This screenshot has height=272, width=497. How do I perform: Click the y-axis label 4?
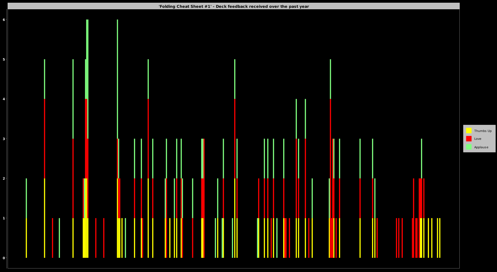pos(4,99)
